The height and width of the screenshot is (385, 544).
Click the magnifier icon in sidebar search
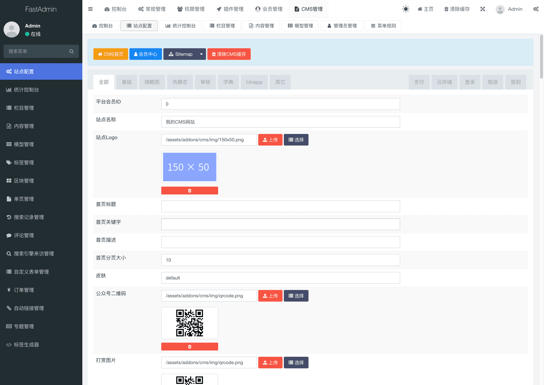pos(72,51)
